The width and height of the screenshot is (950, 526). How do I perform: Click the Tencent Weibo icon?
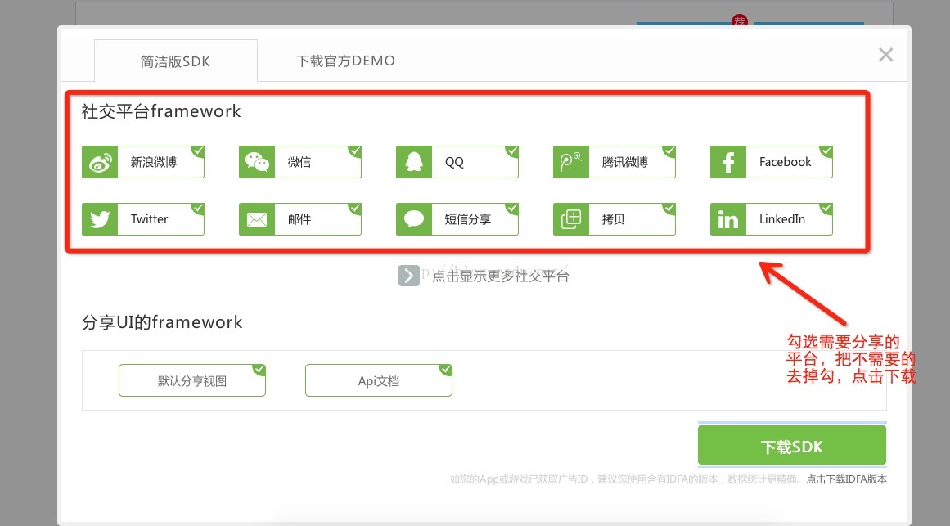click(x=570, y=162)
